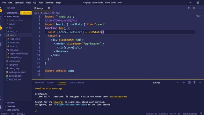Image resolution: width=204 pixels, height=115 pixels.
Task: Open README.md file
Action: 15,80
